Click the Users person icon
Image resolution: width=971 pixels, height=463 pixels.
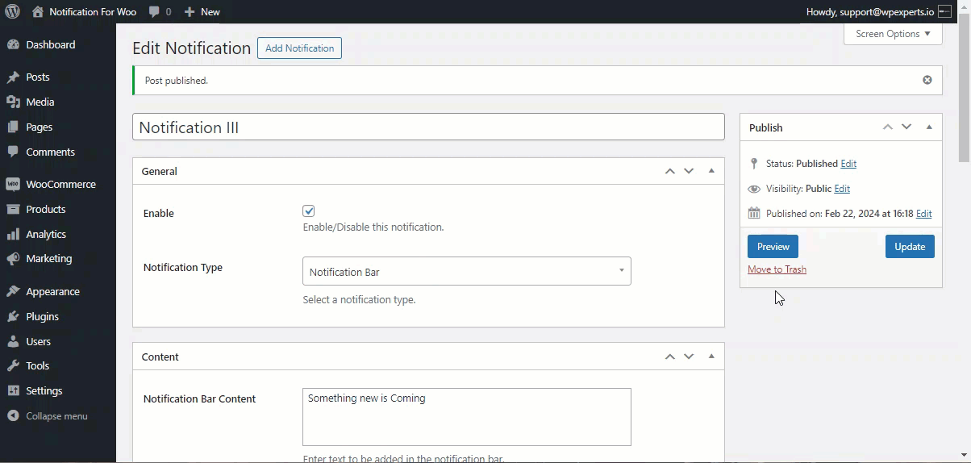pos(13,341)
